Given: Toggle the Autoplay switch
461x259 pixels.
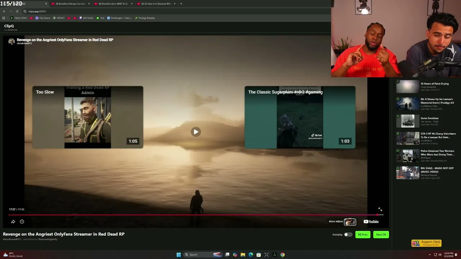Looking at the screenshot, I should [348, 235].
